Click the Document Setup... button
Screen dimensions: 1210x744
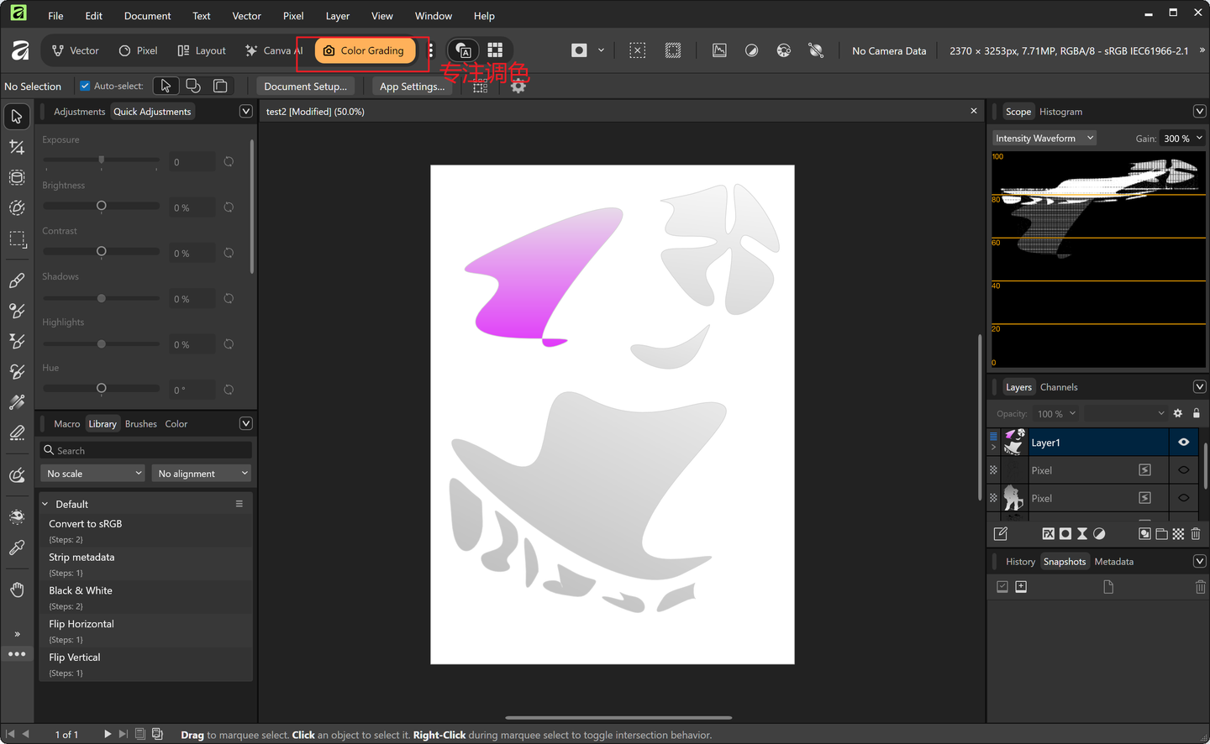(305, 86)
